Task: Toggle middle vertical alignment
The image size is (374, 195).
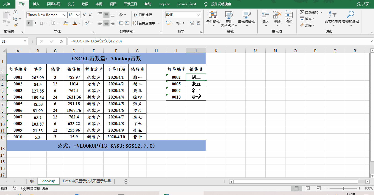Action: click(x=106, y=15)
